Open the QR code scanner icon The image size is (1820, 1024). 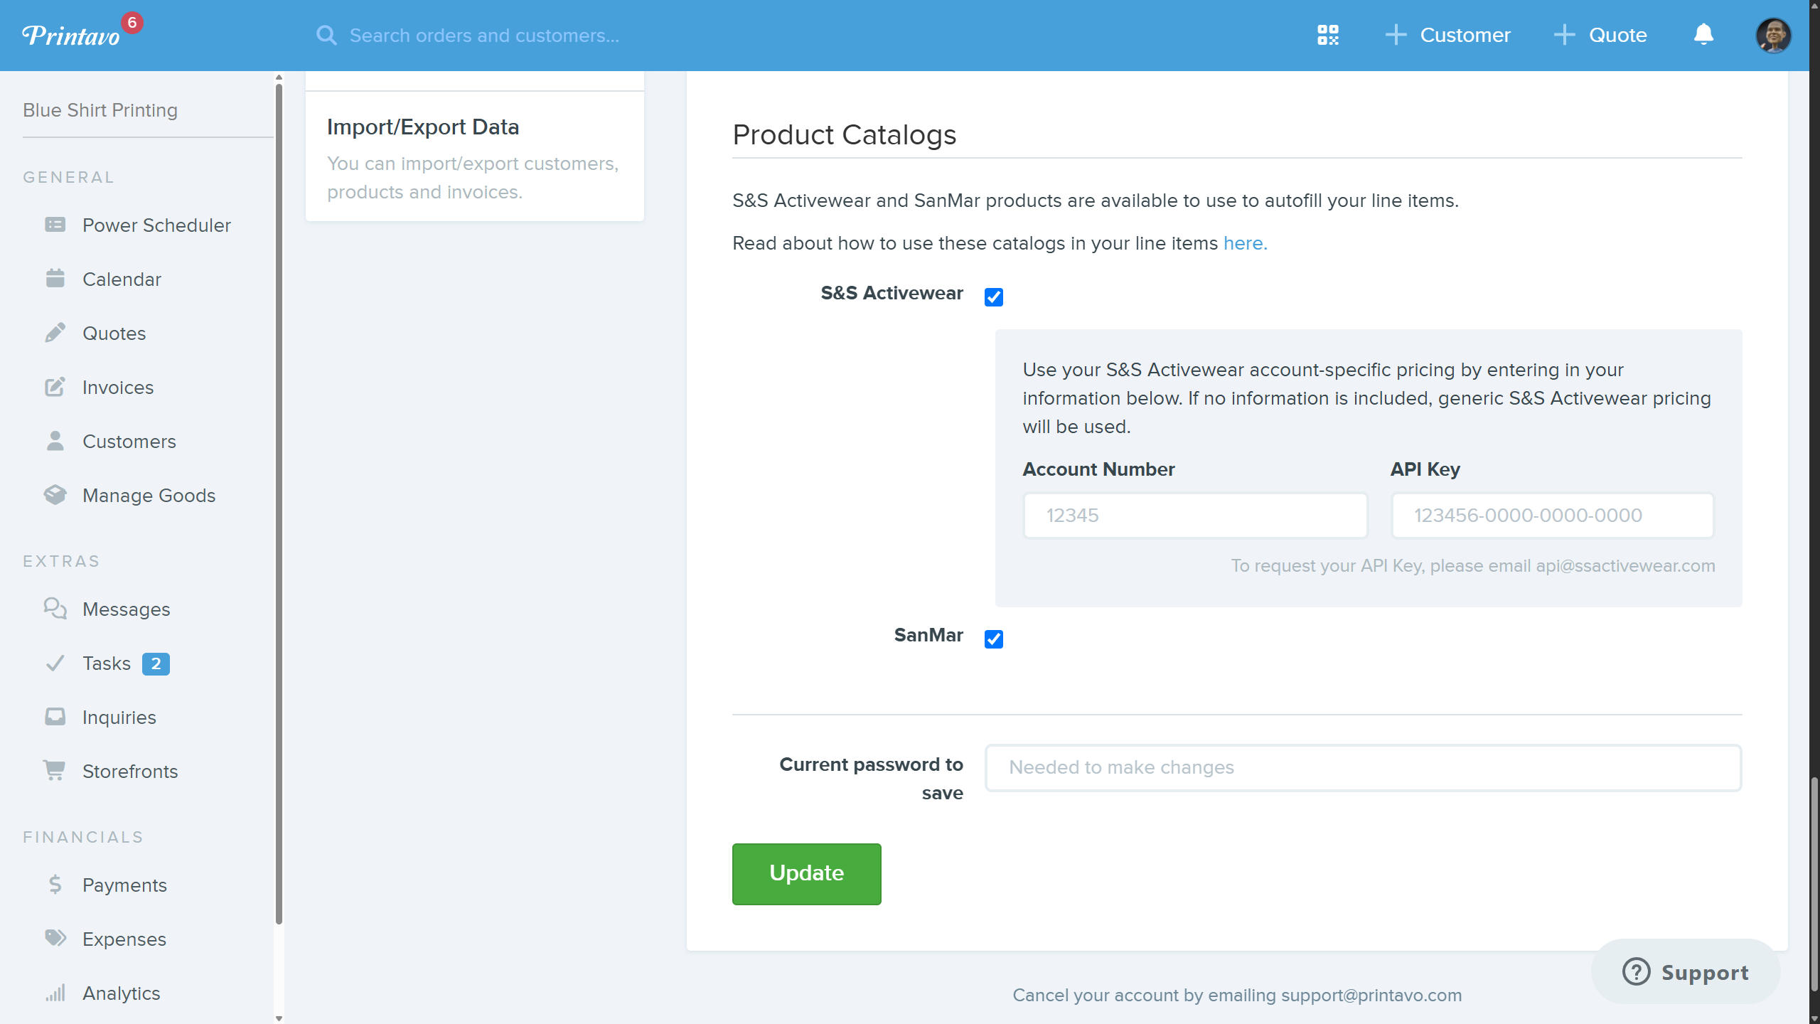pos(1327,35)
